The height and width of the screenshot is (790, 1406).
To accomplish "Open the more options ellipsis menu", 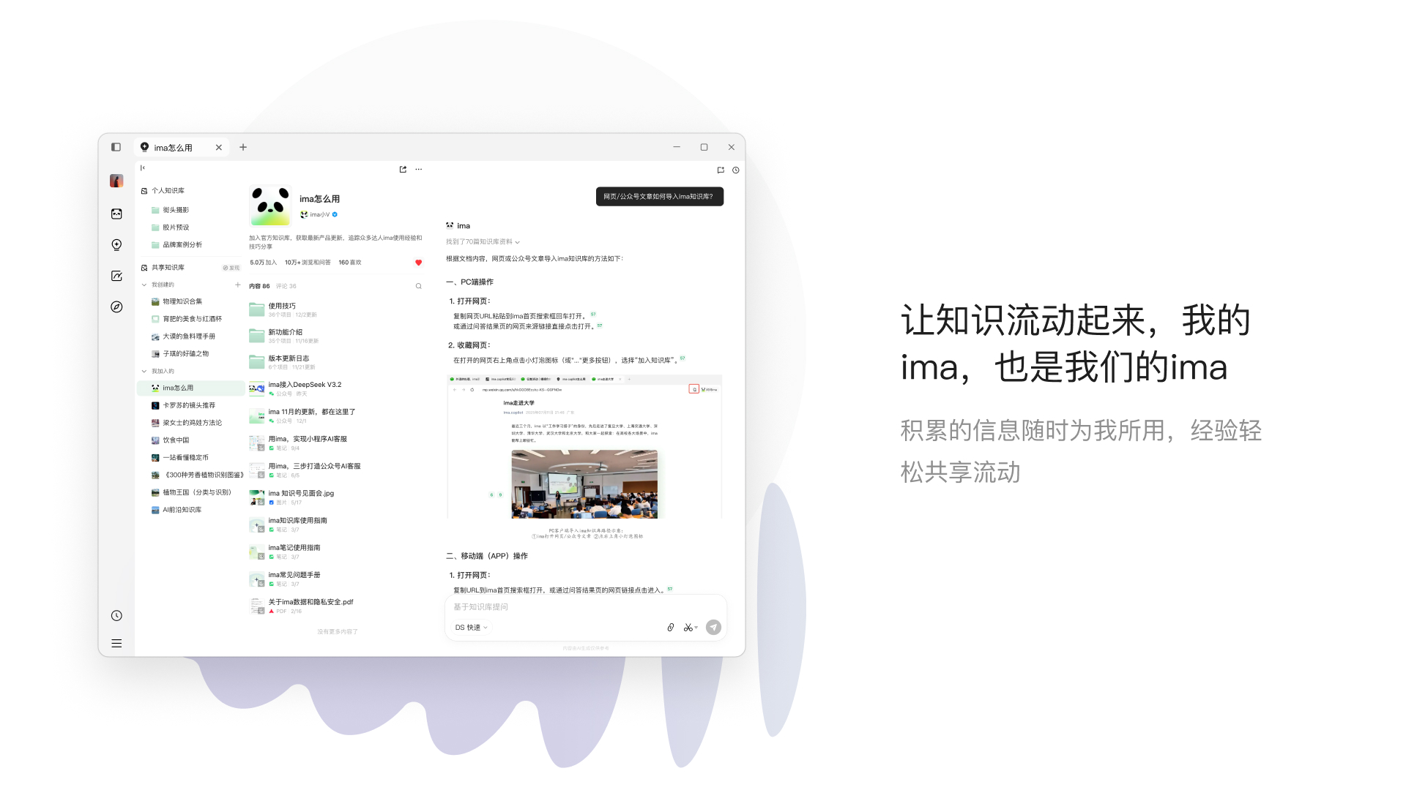I will (x=419, y=169).
